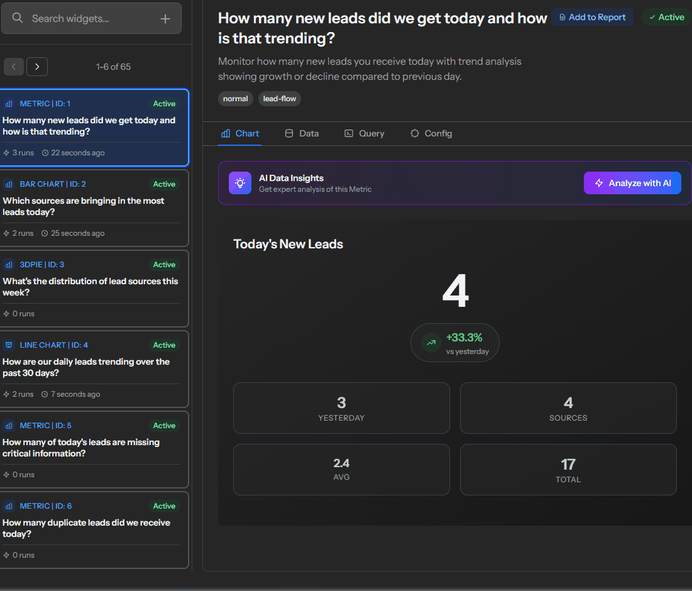Click the next page arrow in widget pagination
The image size is (692, 591).
click(36, 67)
